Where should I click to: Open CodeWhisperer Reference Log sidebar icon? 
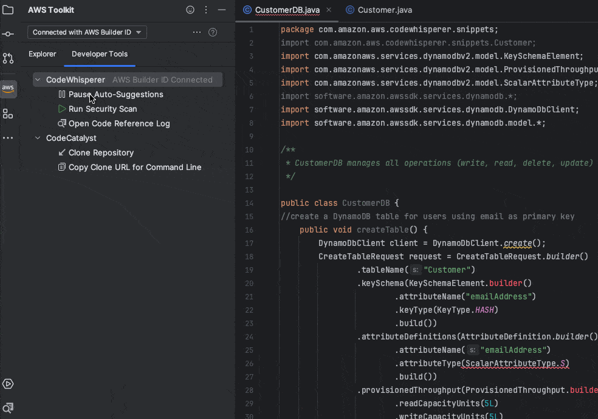[8, 408]
